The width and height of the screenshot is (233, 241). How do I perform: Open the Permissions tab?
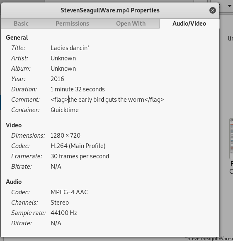72,24
